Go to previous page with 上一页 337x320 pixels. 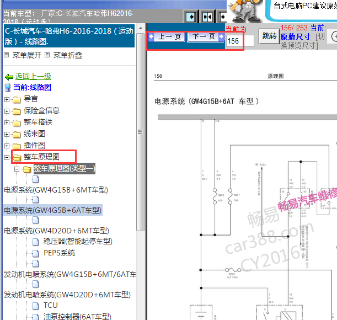click(167, 37)
